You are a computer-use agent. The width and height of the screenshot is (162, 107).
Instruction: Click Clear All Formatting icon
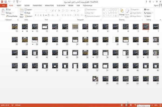[59, 10]
